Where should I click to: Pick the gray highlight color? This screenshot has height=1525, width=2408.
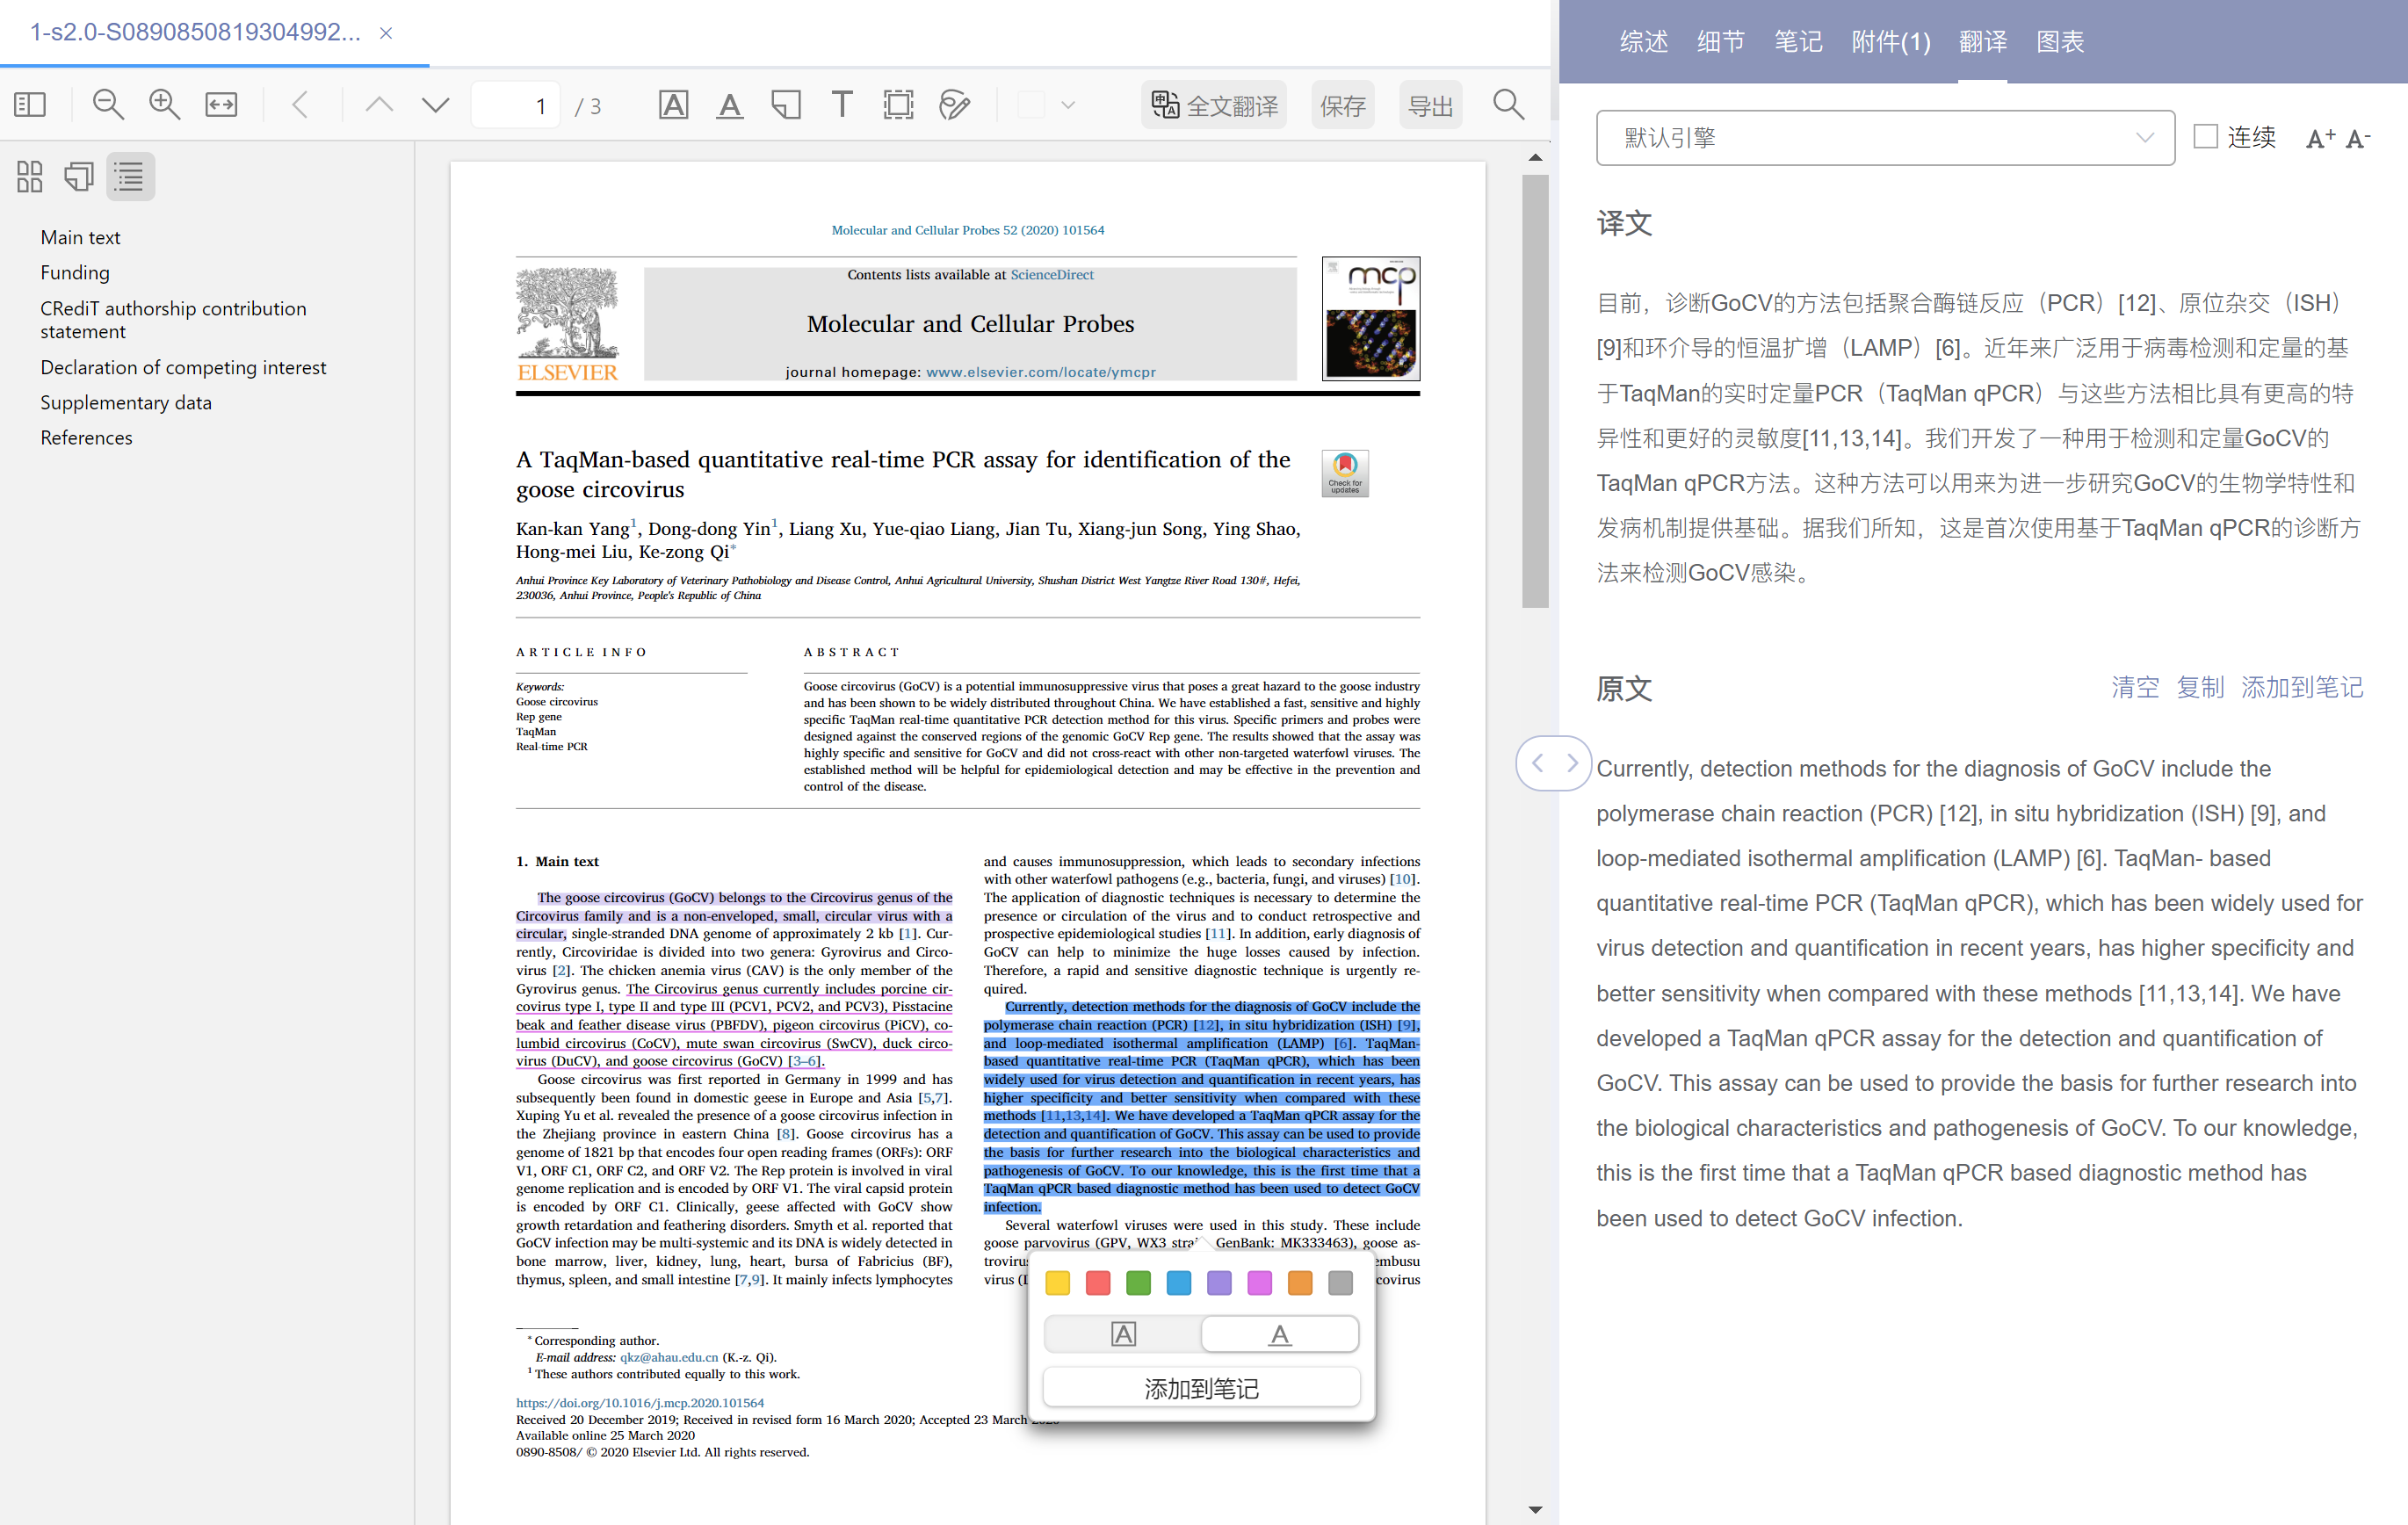1340,1282
